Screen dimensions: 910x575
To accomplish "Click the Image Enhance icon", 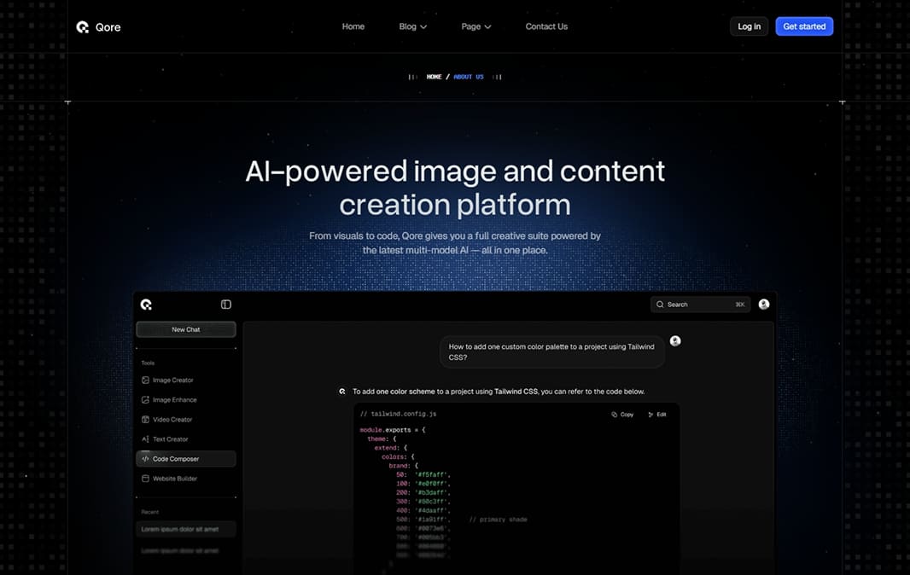I will click(145, 400).
